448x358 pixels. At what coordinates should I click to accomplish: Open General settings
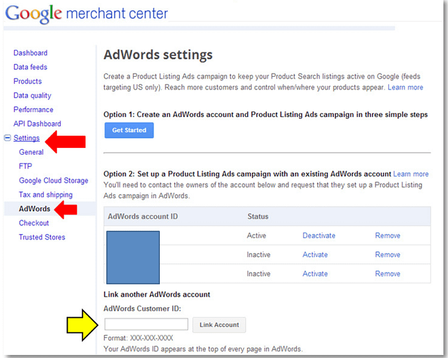[x=31, y=152]
